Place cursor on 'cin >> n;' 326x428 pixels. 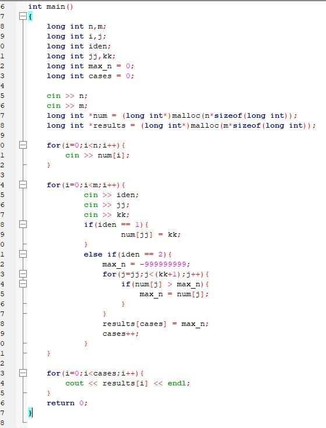67,96
